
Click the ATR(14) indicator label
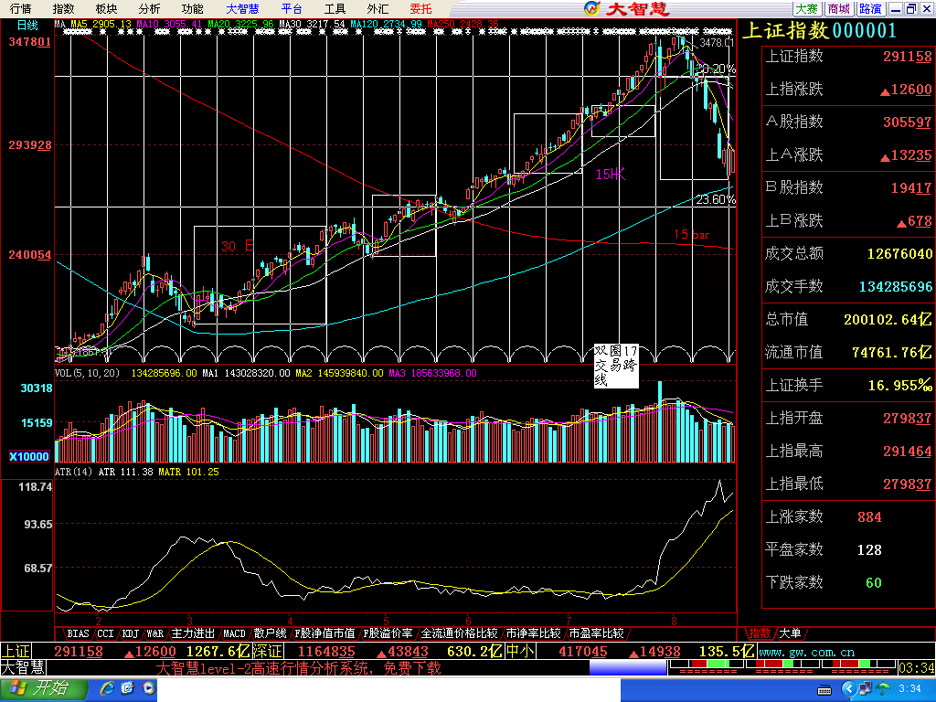coord(73,472)
